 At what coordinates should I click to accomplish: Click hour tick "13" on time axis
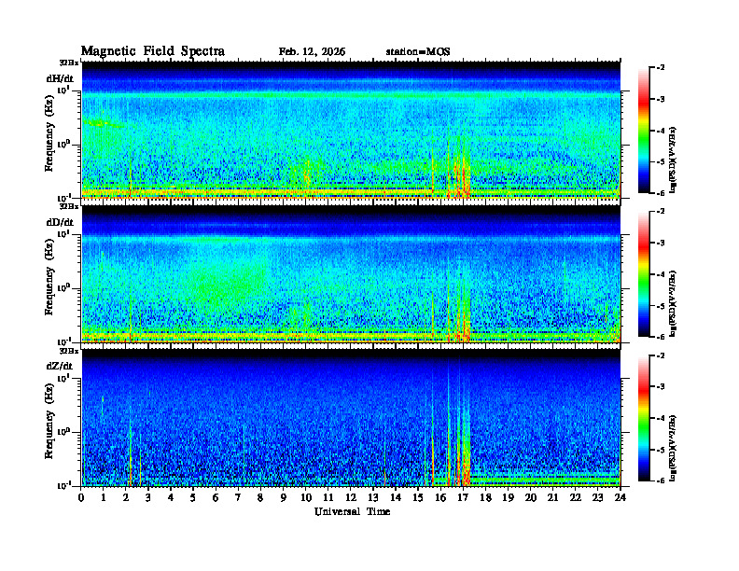[373, 497]
